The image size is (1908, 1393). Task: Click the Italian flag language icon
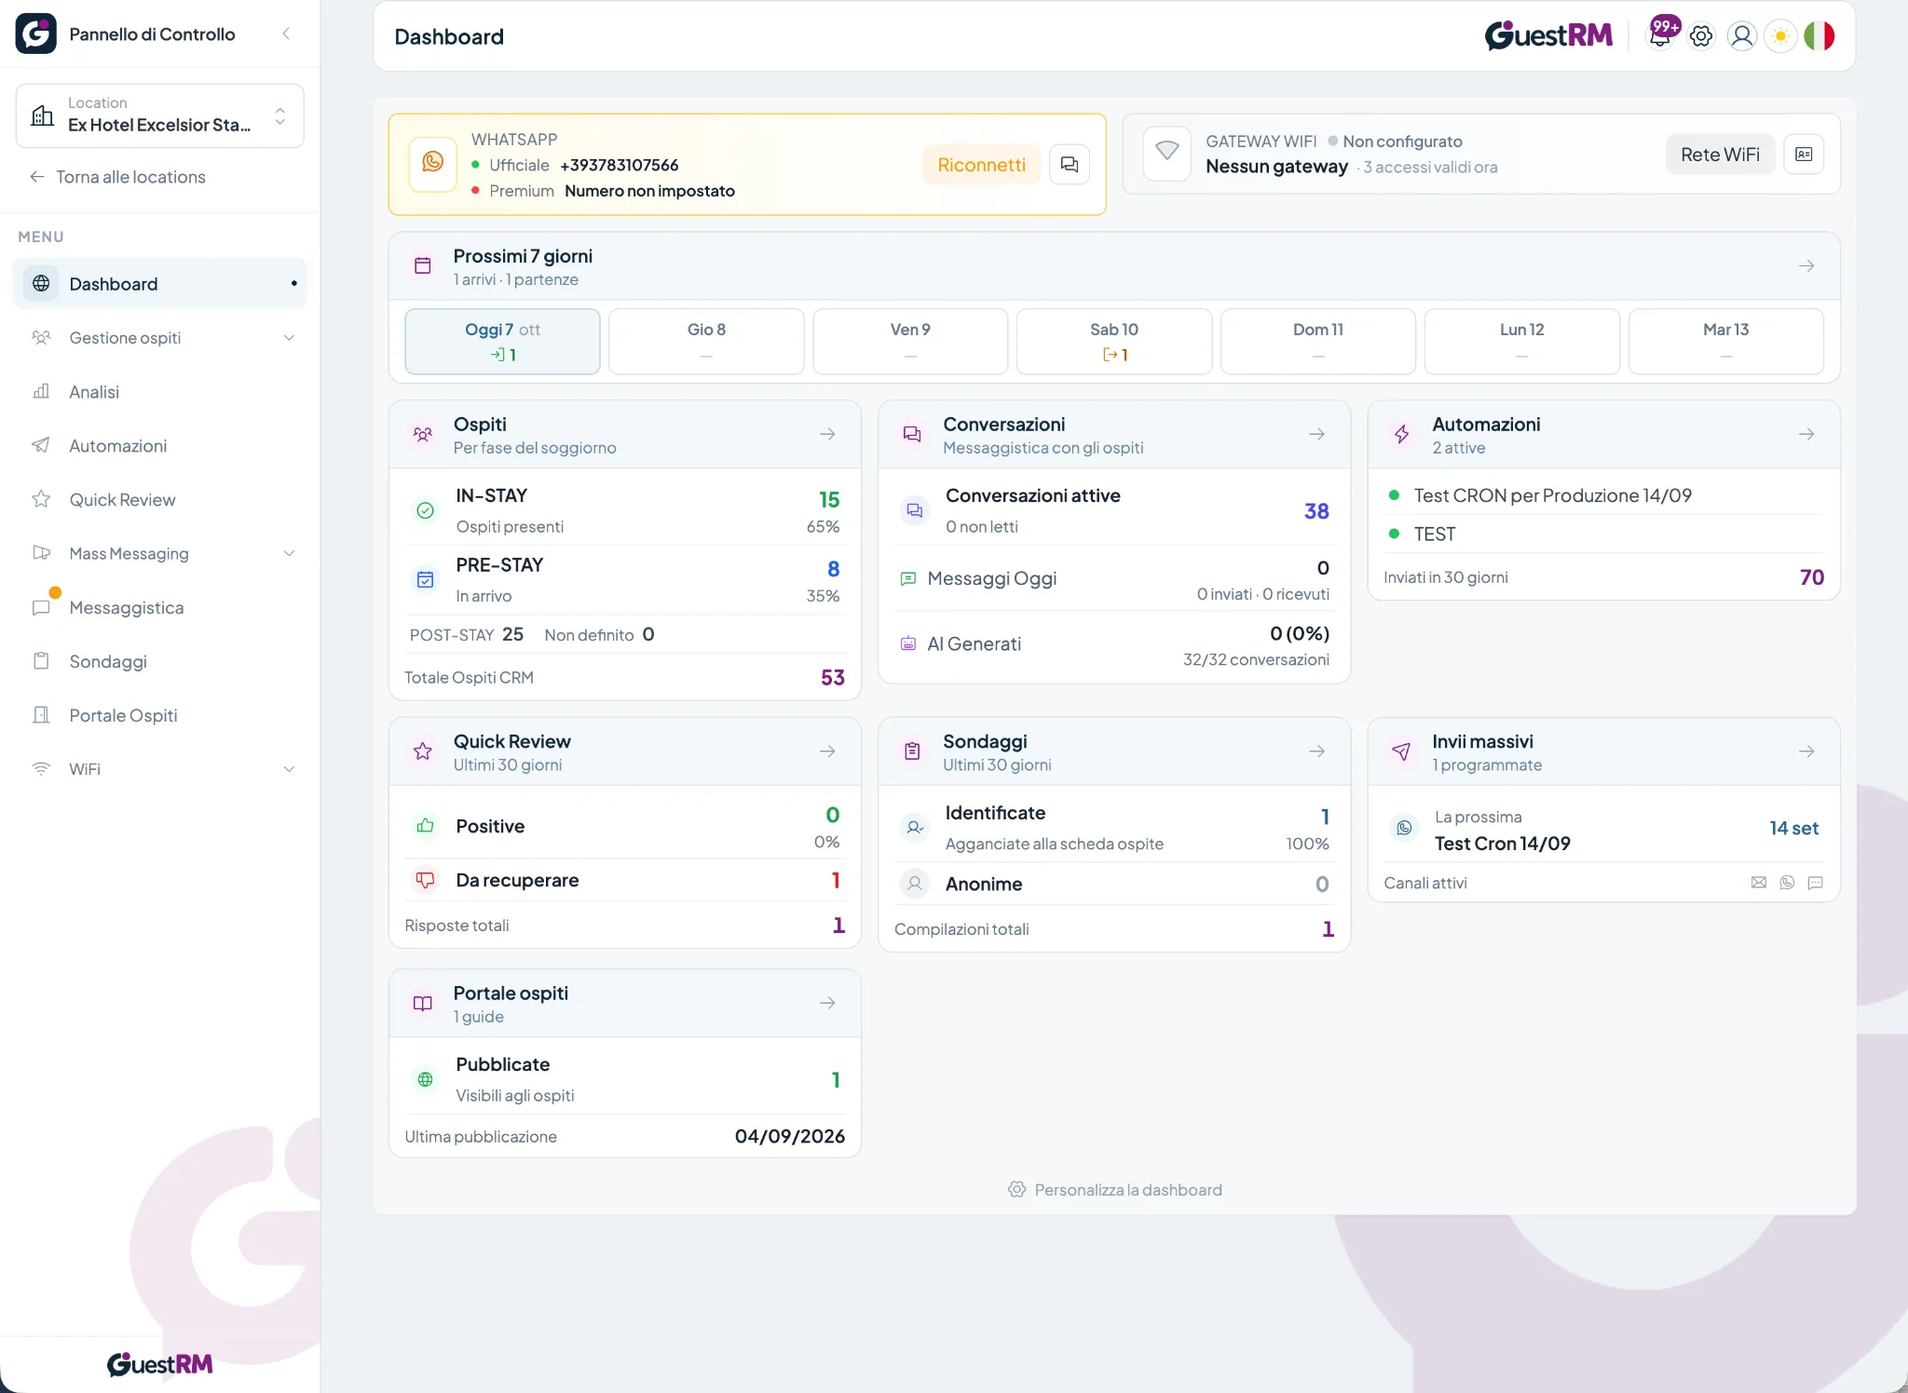click(x=1819, y=36)
